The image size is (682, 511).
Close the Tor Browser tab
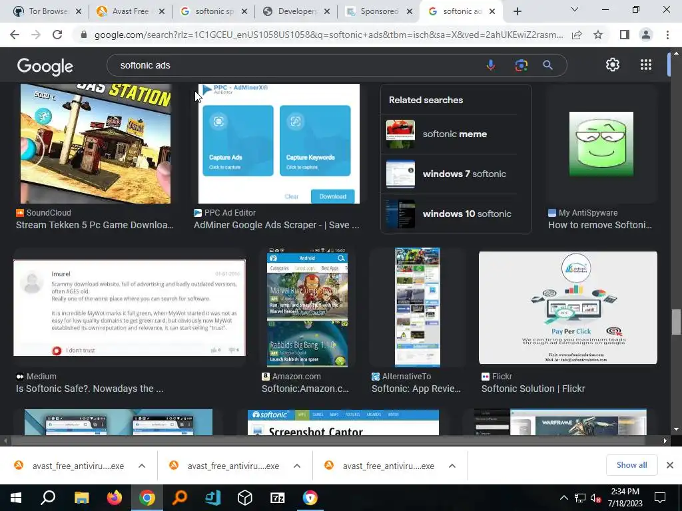[x=79, y=11]
